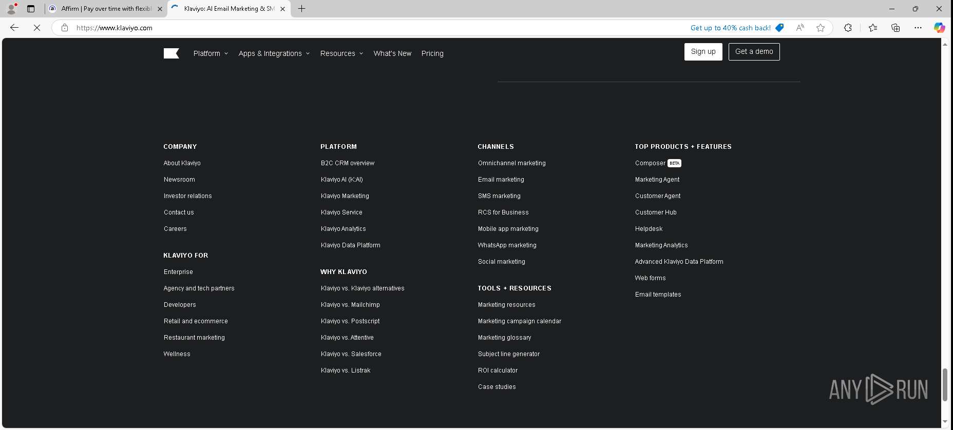Viewport: 953px width, 430px height.
Task: Open the shopping cash back tag icon
Action: (779, 28)
